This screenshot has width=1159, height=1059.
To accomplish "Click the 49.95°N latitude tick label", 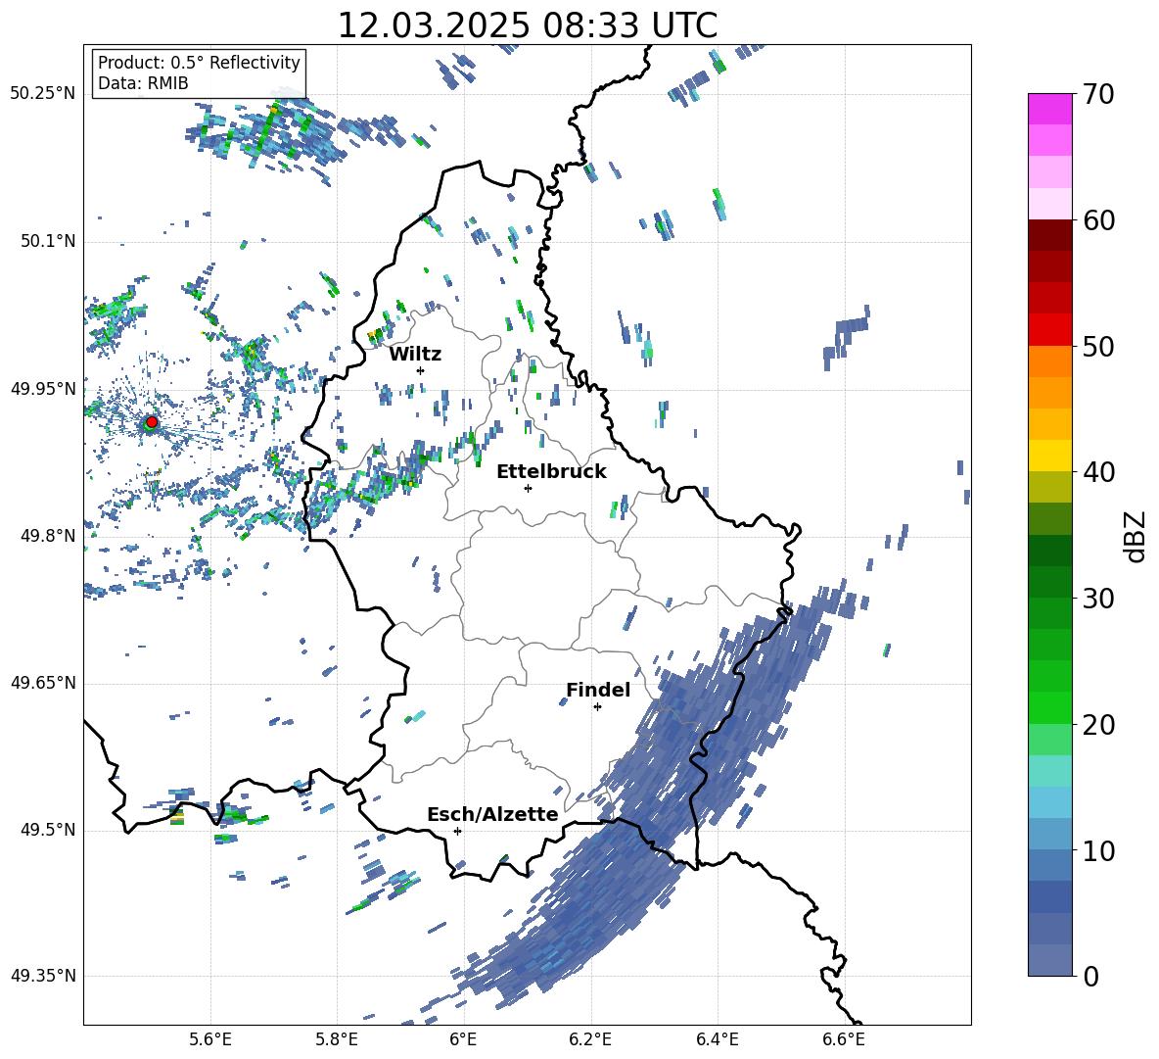I will pos(43,389).
